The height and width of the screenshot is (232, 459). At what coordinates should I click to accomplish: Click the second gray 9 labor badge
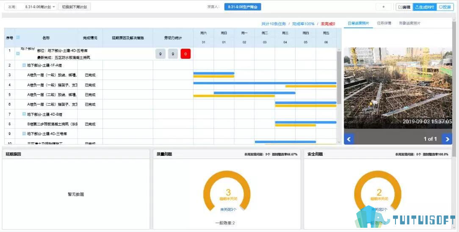pos(173,54)
